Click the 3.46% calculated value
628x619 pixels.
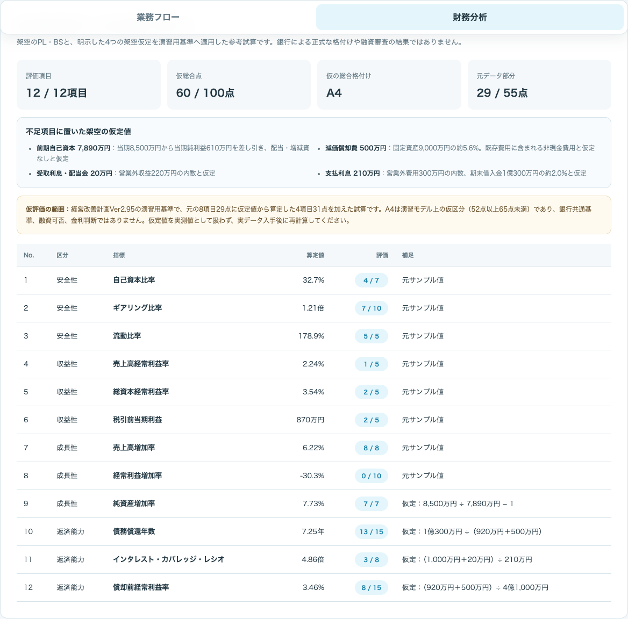coord(313,587)
